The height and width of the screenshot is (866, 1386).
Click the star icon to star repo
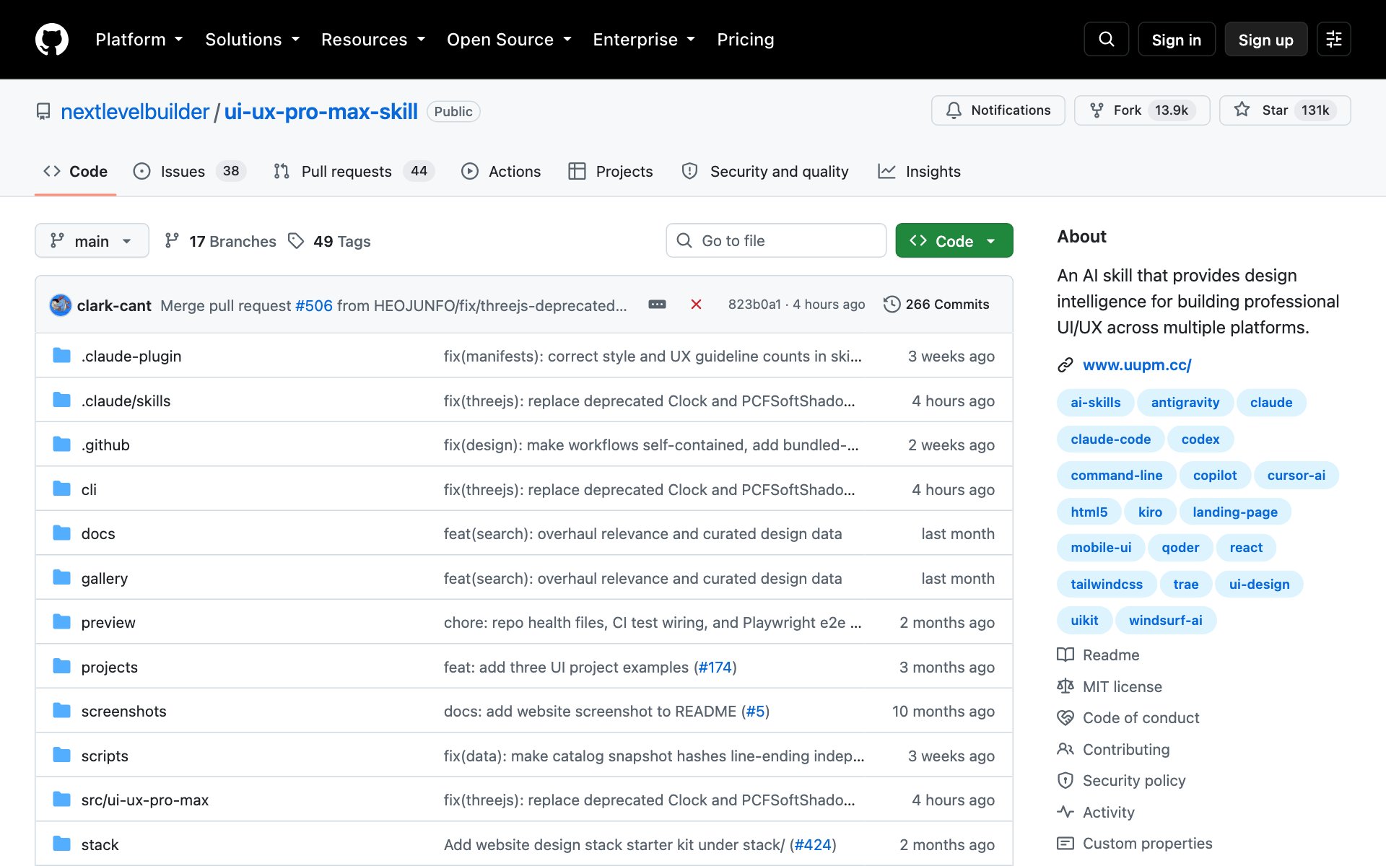click(1242, 110)
